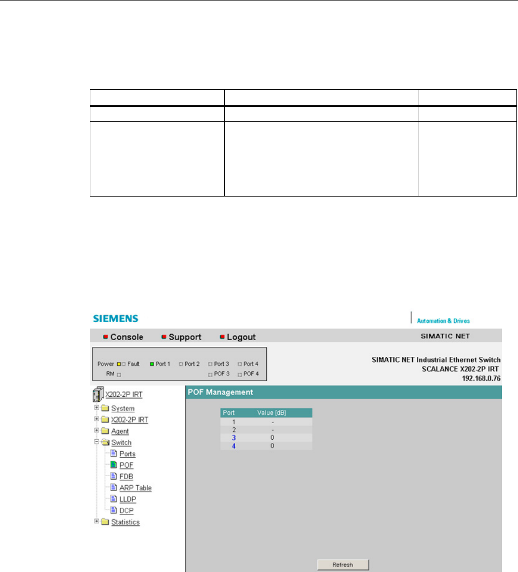Click the ARP Table page icon
This screenshot has height=572, width=518.
114,487
